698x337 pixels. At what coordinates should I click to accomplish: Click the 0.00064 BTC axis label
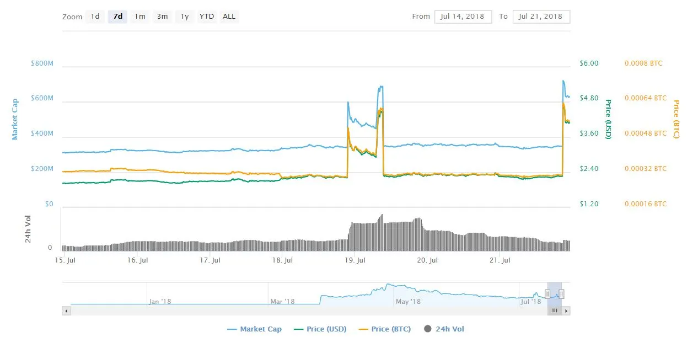tap(646, 98)
